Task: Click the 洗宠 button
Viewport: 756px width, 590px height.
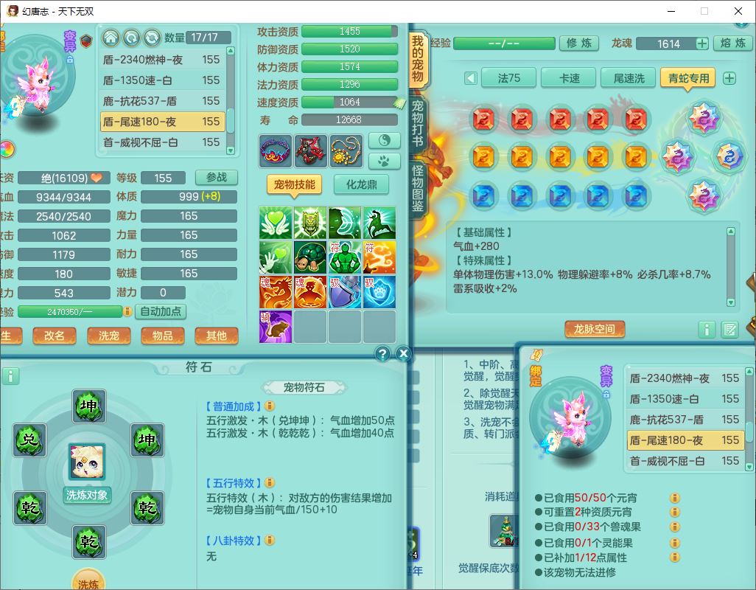Action: click(108, 336)
